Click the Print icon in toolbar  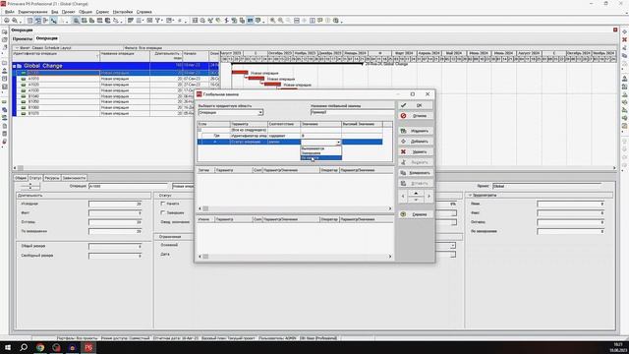tap(7, 21)
